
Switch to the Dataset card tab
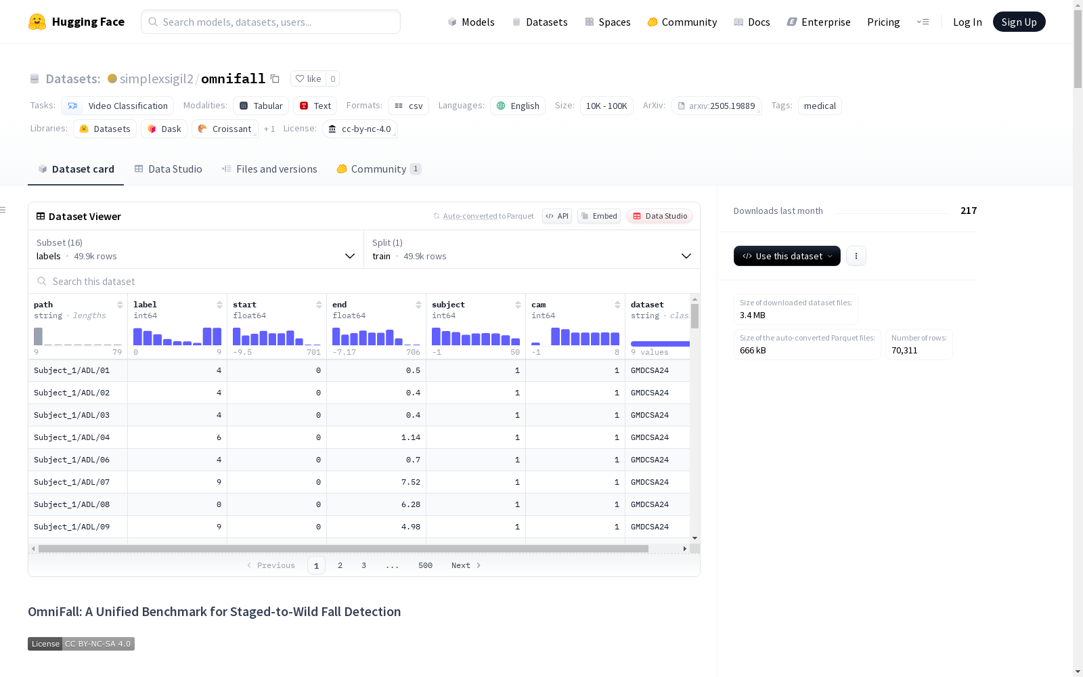pos(76,169)
